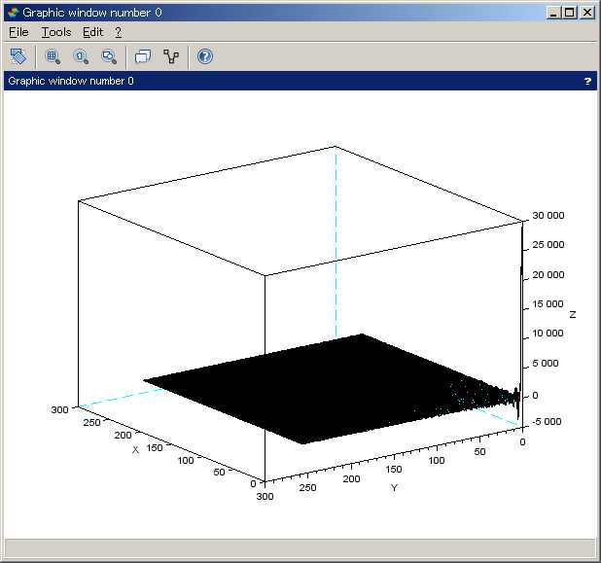Screen dimensions: 601x563
Task: Open the File menu
Action: pos(18,32)
